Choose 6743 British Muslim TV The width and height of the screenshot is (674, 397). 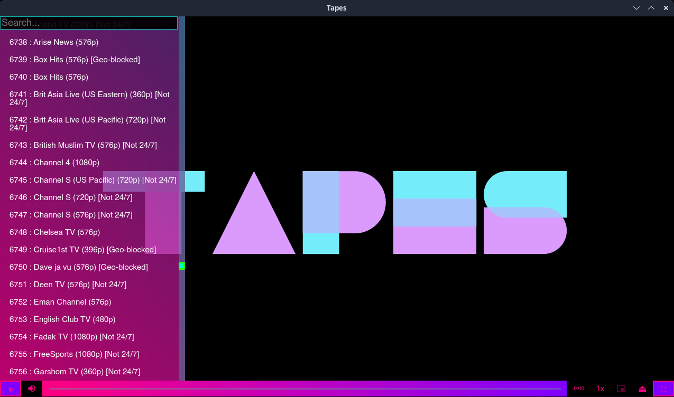(89, 145)
